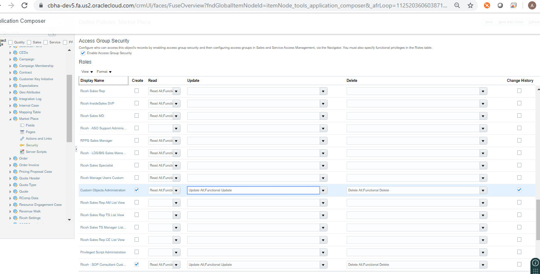
Task: Open the Custom Objects Administration role link
Action: (x=103, y=190)
